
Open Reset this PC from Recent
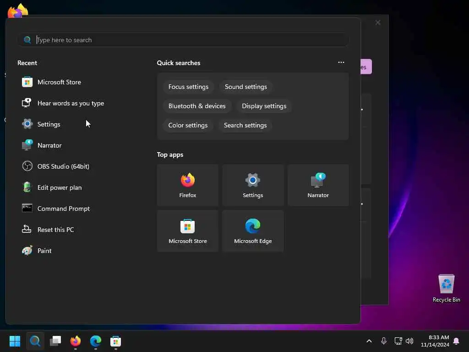click(48, 230)
